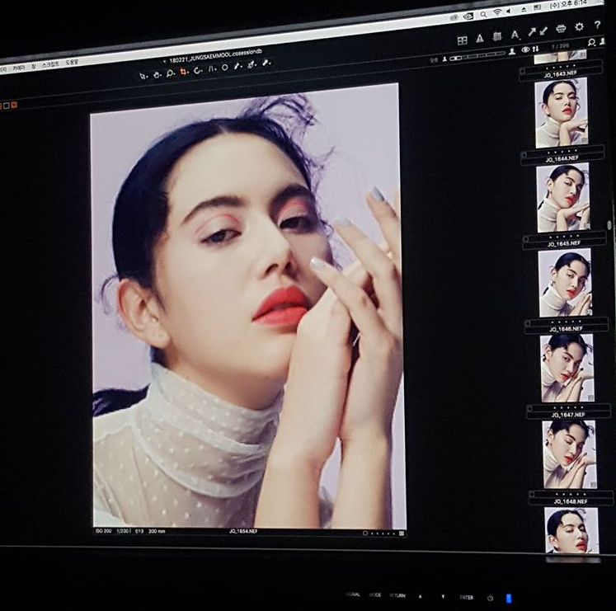Open the 스크립트 menu

[x=50, y=64]
